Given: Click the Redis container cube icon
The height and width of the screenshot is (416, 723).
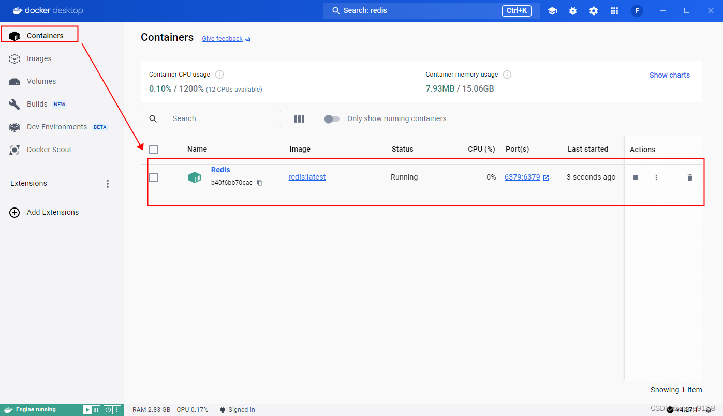Looking at the screenshot, I should 194,177.
